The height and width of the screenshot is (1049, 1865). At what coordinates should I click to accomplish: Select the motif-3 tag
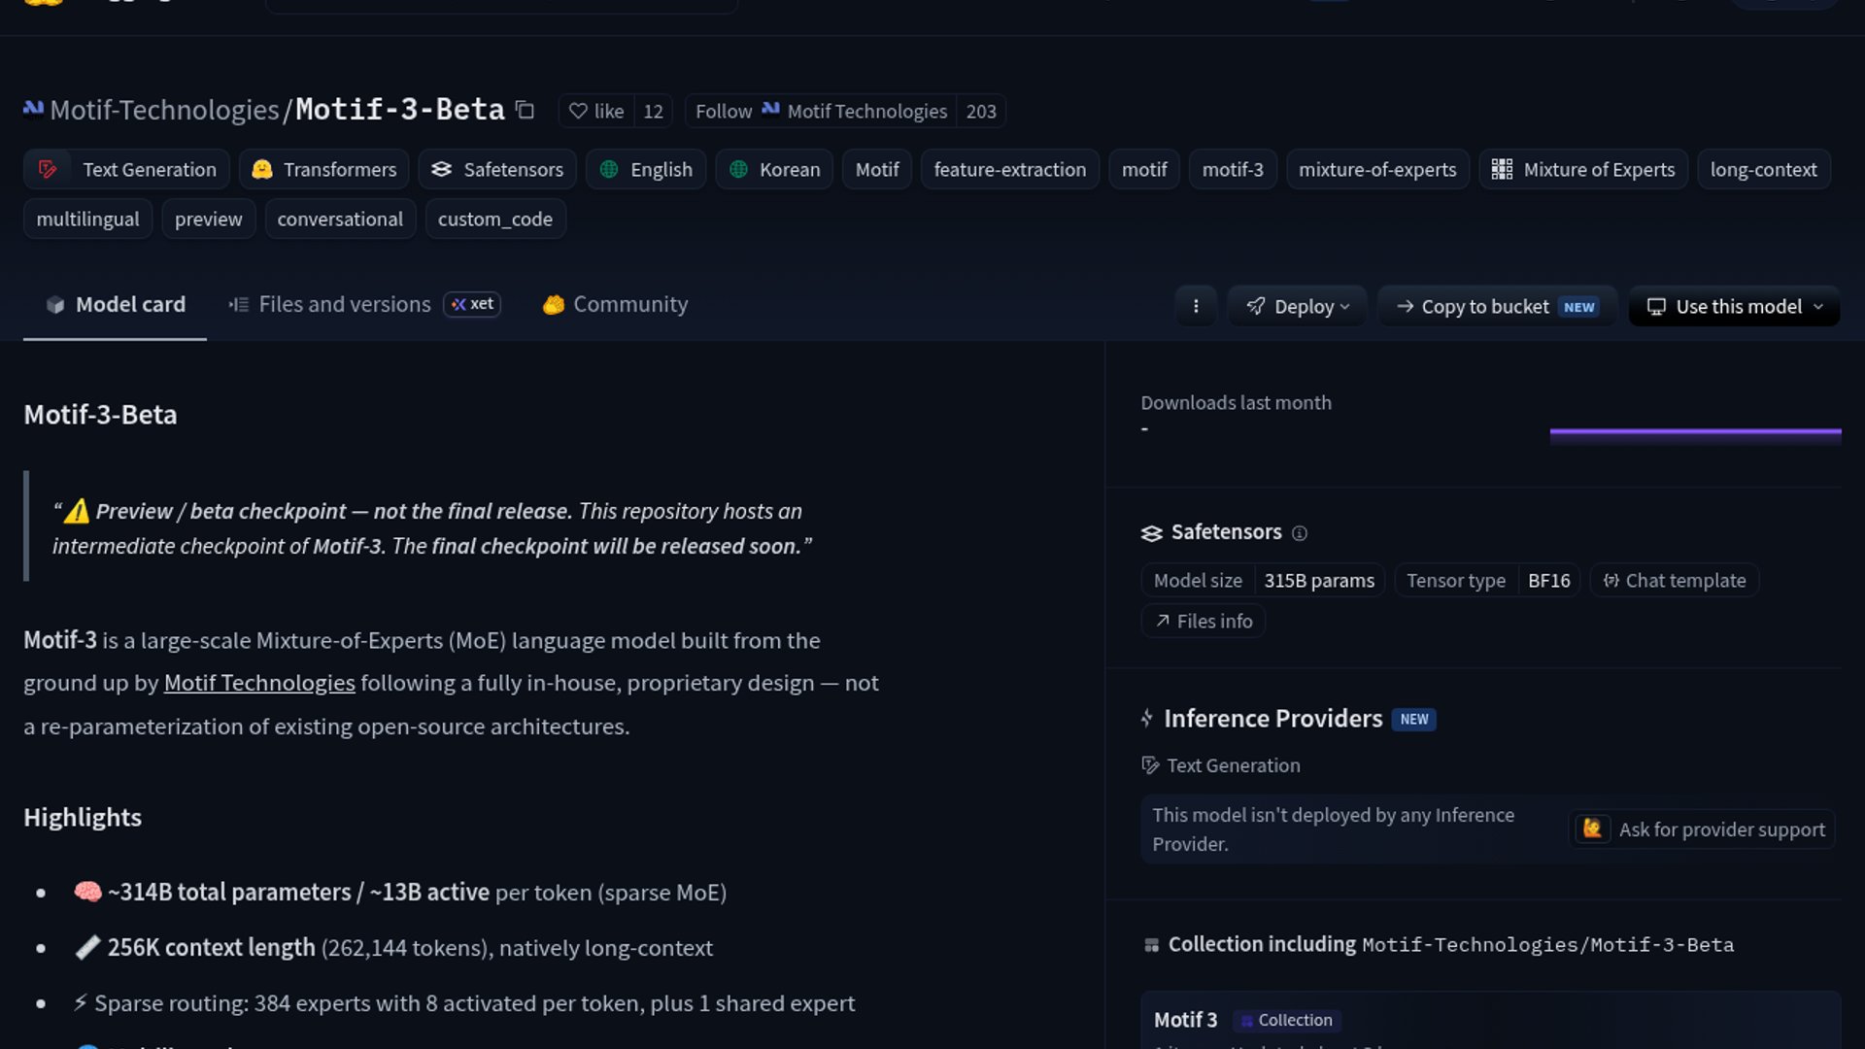coord(1233,169)
